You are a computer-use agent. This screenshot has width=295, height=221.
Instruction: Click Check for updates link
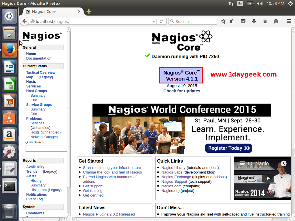(182, 91)
